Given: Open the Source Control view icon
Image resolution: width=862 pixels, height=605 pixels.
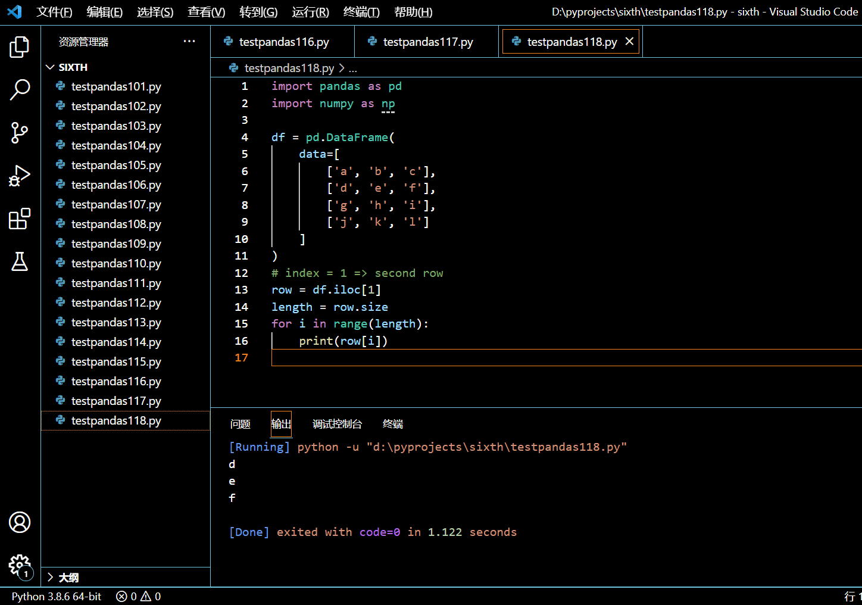Looking at the screenshot, I should coord(20,133).
